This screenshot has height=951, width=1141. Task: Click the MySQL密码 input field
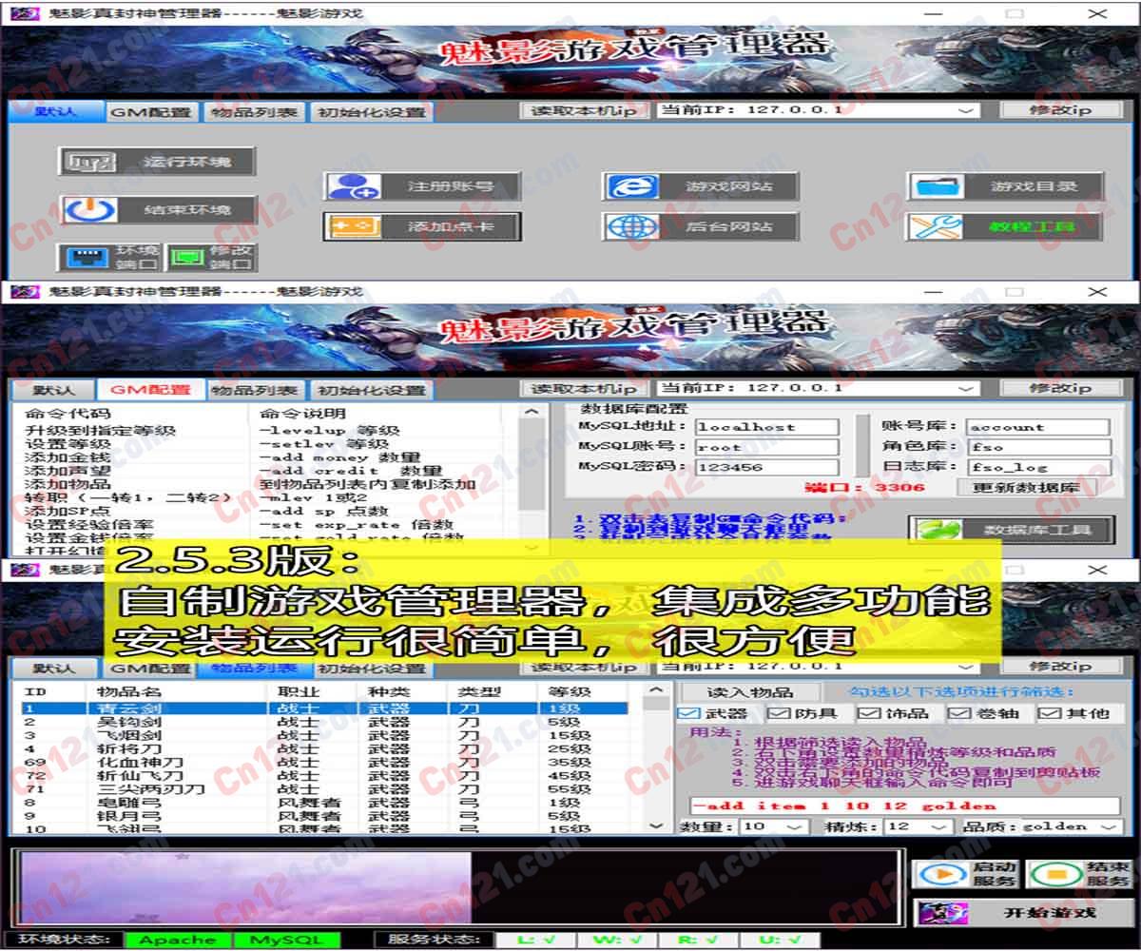point(766,467)
